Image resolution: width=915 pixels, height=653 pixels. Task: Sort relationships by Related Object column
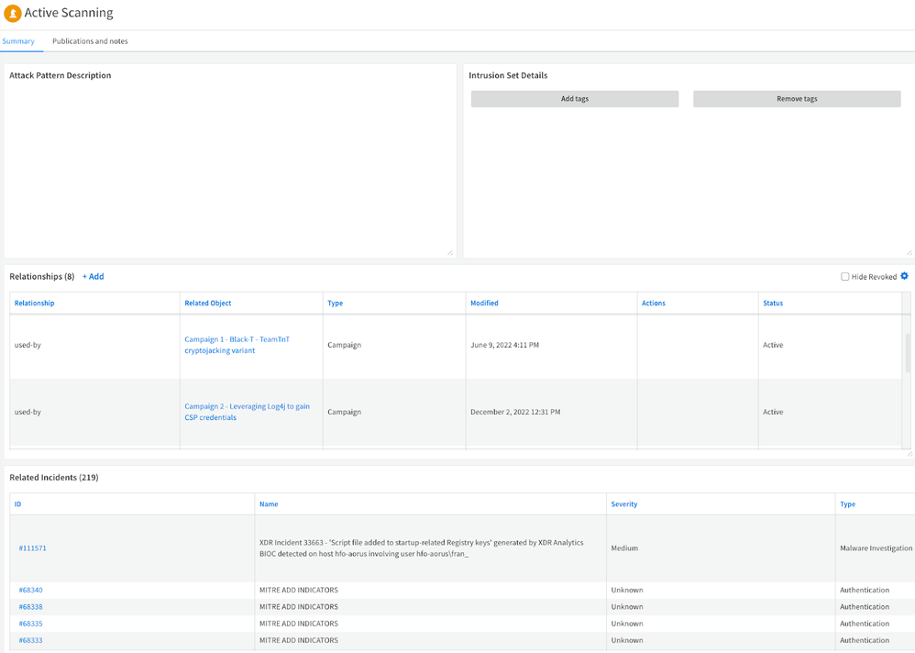pyautogui.click(x=208, y=303)
